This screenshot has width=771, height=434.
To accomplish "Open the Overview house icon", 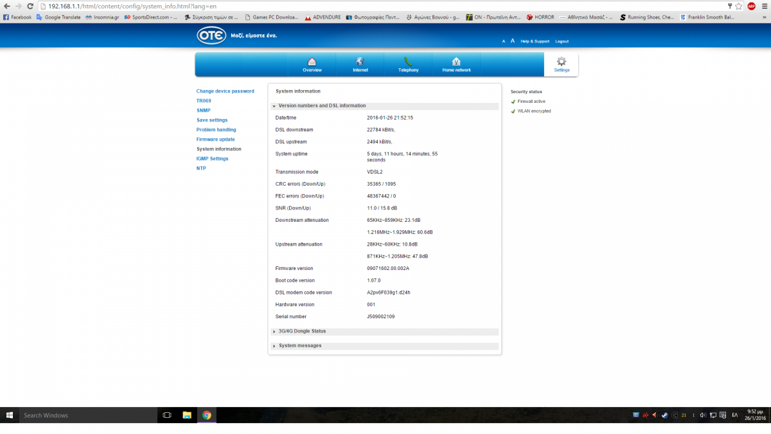I will [312, 62].
